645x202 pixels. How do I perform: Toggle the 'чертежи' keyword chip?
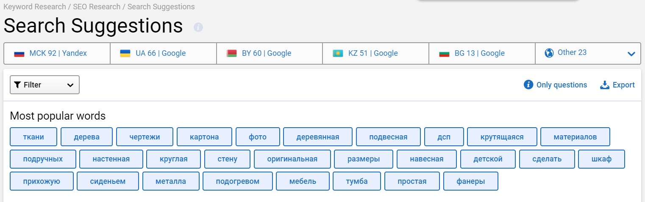click(145, 137)
